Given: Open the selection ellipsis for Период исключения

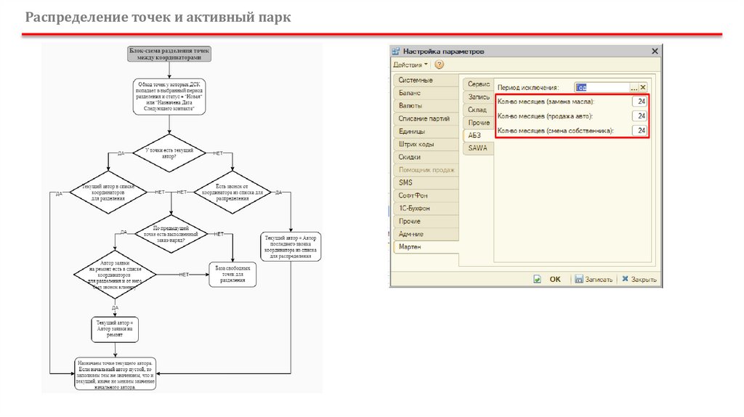Looking at the screenshot, I should pyautogui.click(x=634, y=87).
